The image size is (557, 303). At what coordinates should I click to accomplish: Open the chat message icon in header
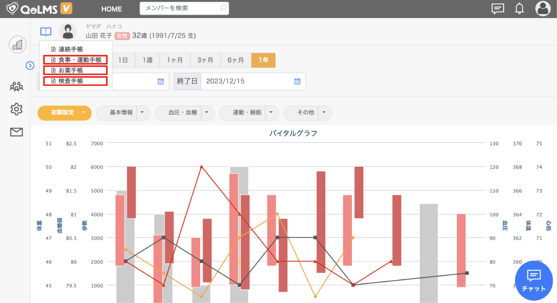[x=497, y=9]
